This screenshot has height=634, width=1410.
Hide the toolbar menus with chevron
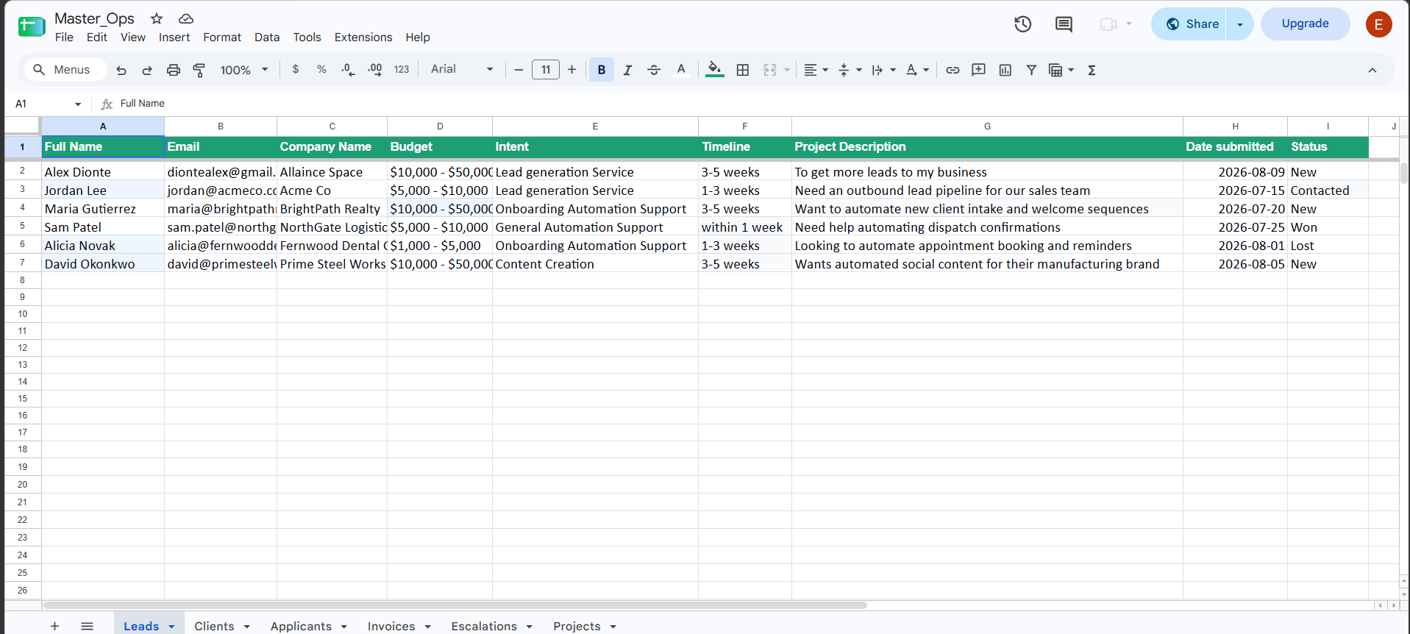click(1372, 70)
